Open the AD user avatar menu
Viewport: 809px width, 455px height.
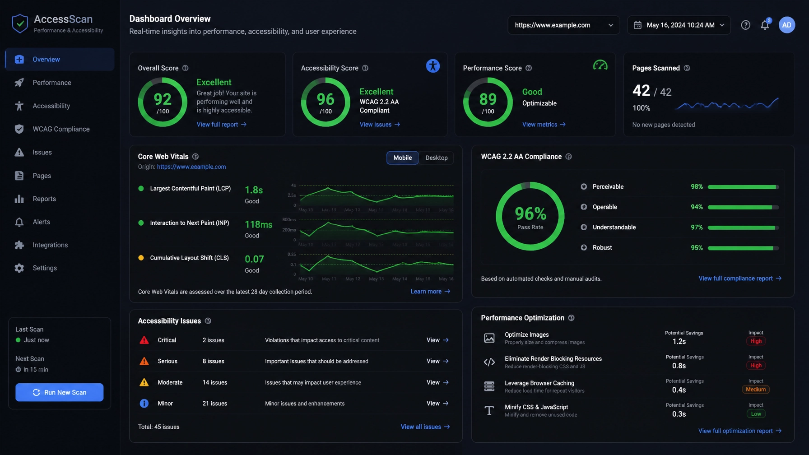tap(786, 25)
